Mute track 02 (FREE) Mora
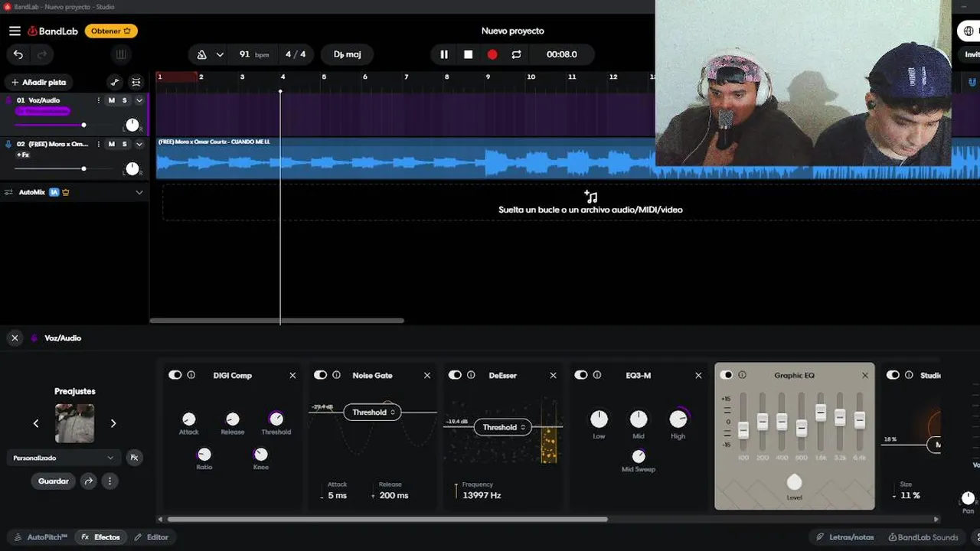 [x=112, y=144]
